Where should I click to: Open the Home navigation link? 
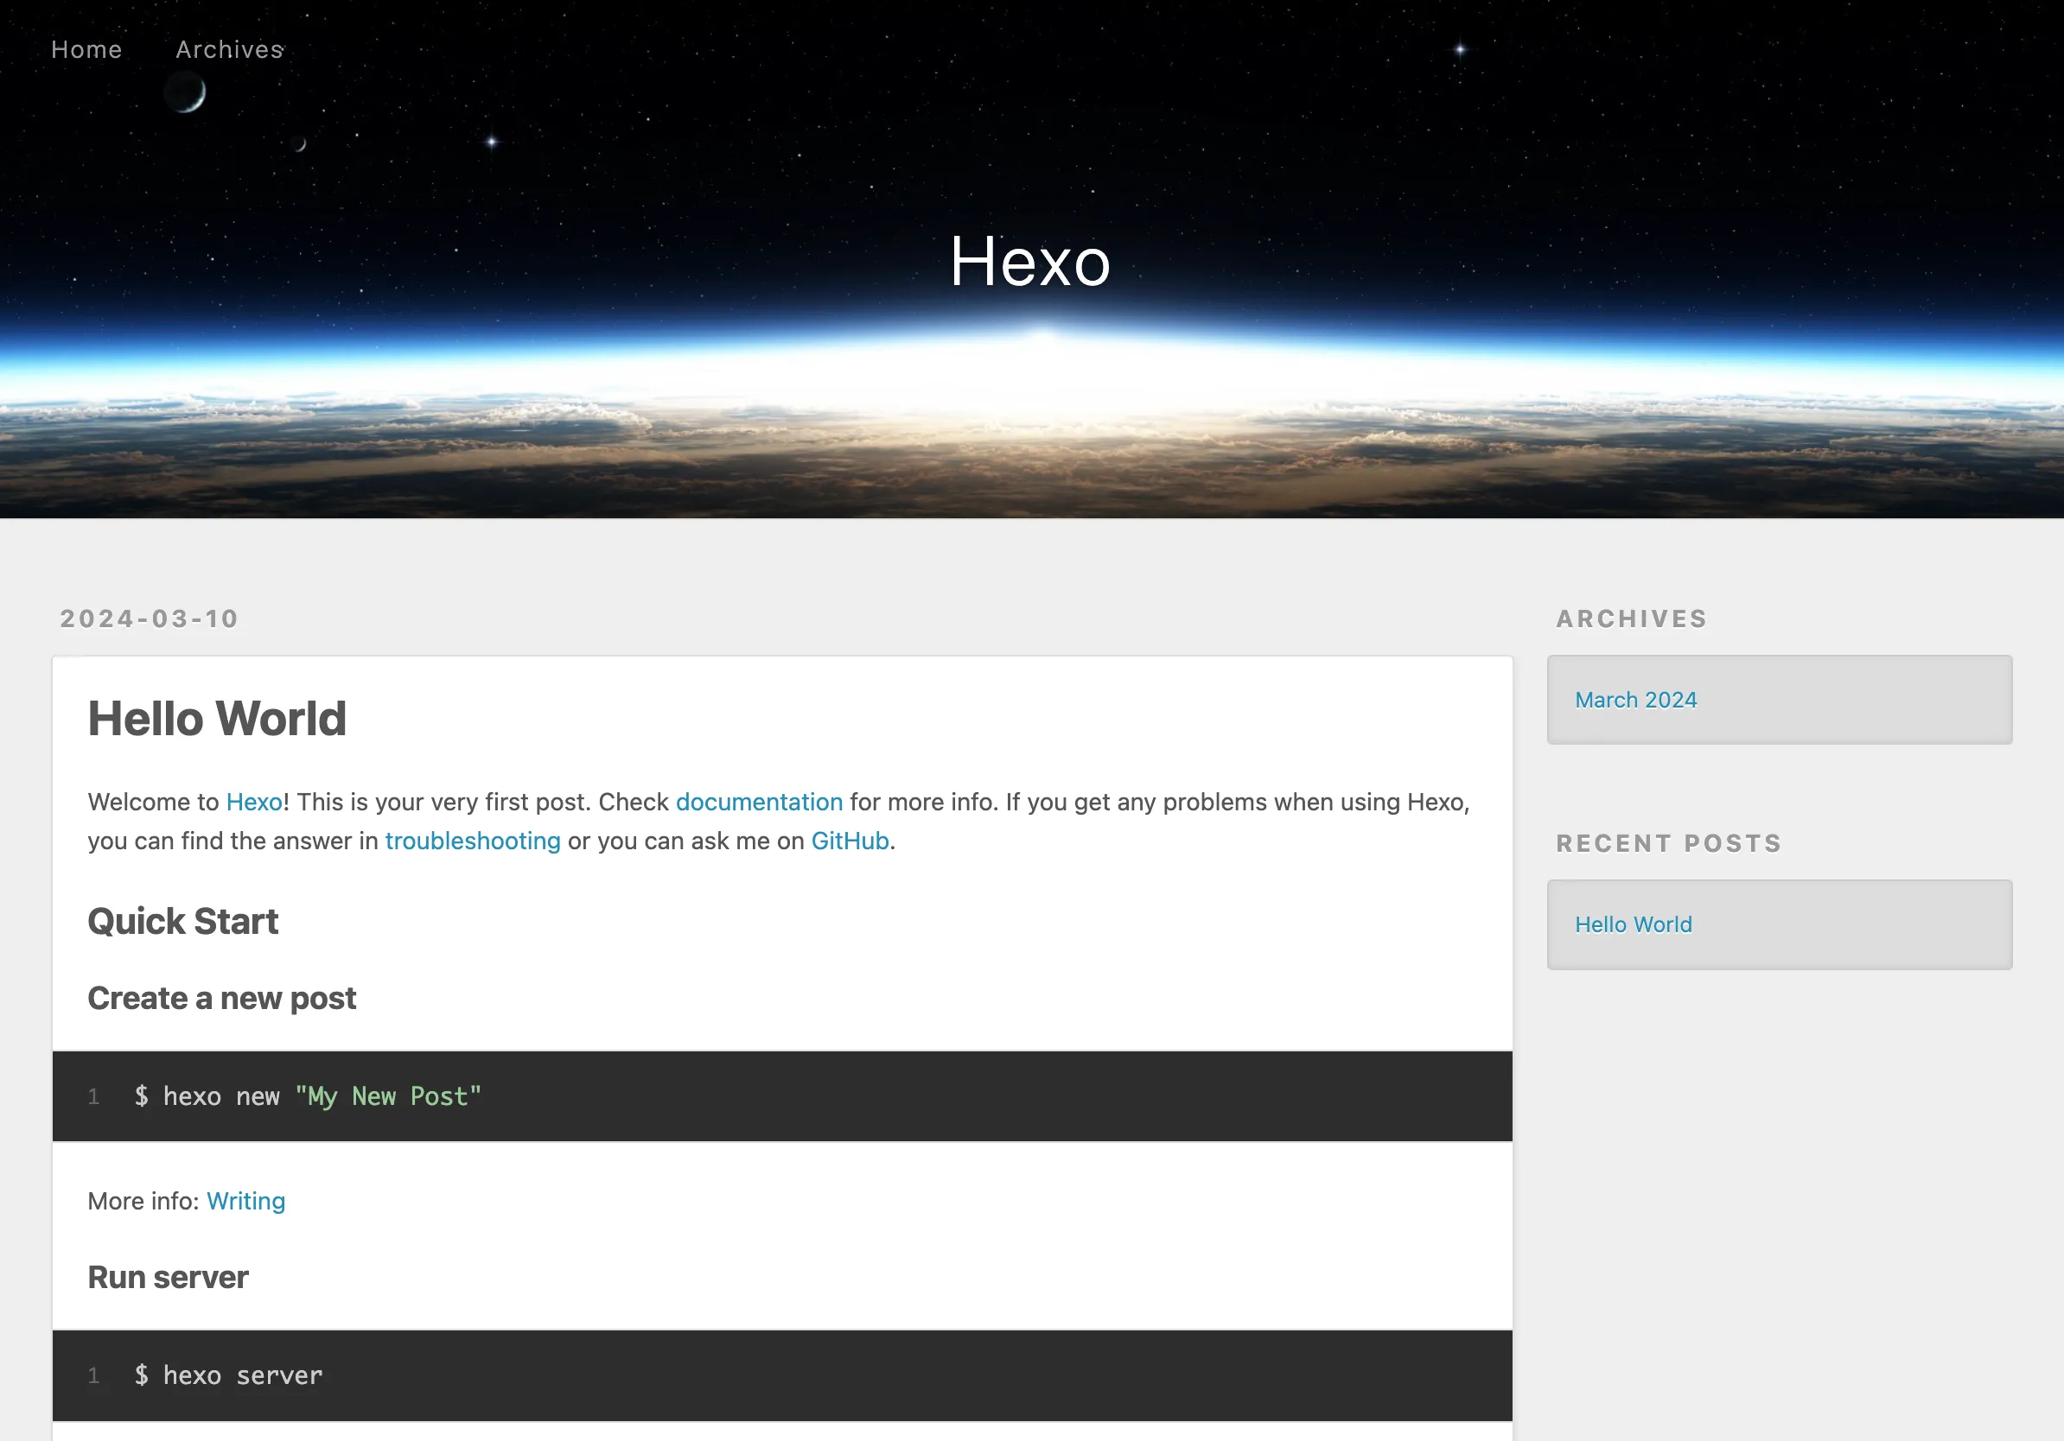click(86, 49)
